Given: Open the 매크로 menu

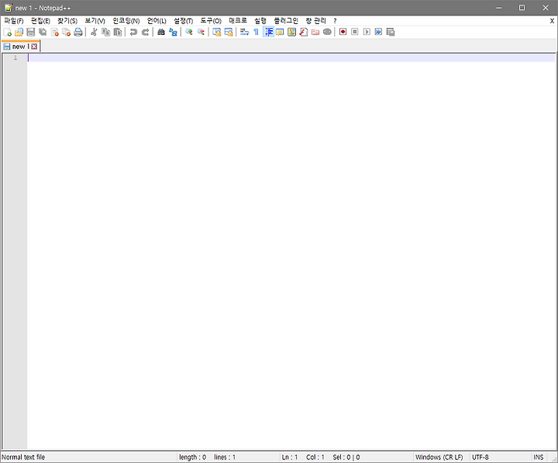Looking at the screenshot, I should pyautogui.click(x=237, y=21).
